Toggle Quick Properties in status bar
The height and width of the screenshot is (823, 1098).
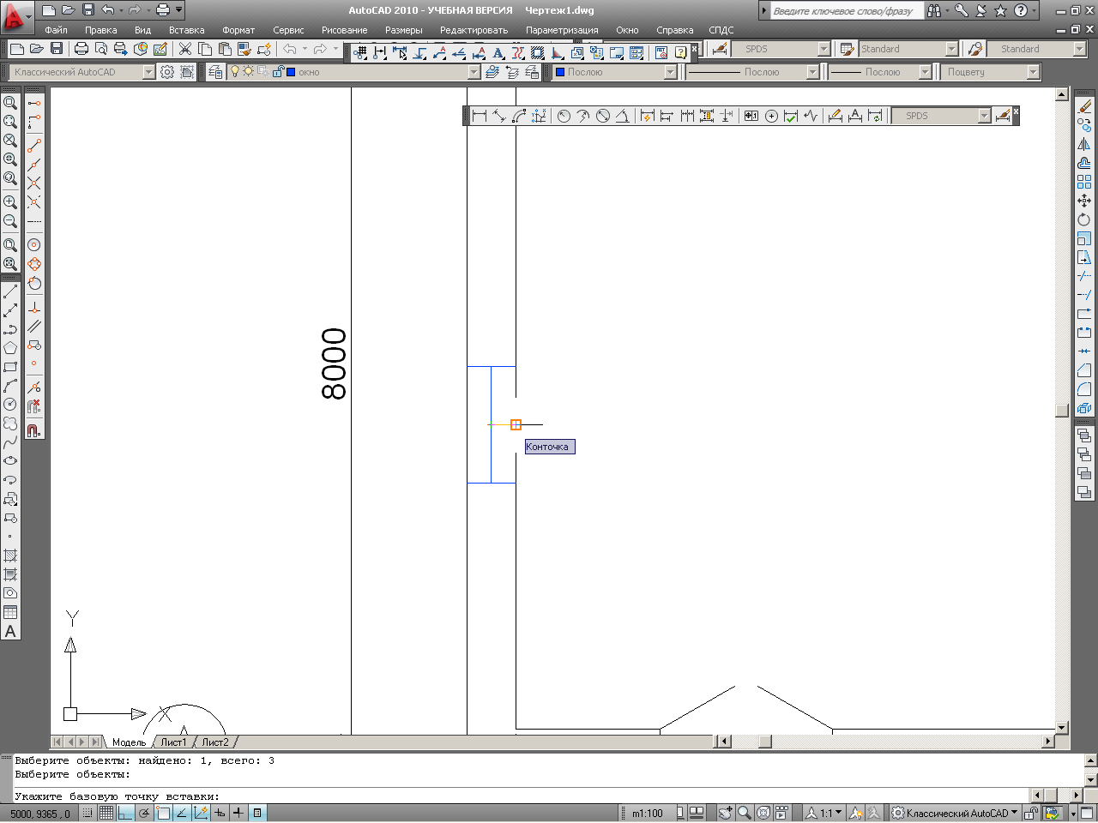(257, 813)
